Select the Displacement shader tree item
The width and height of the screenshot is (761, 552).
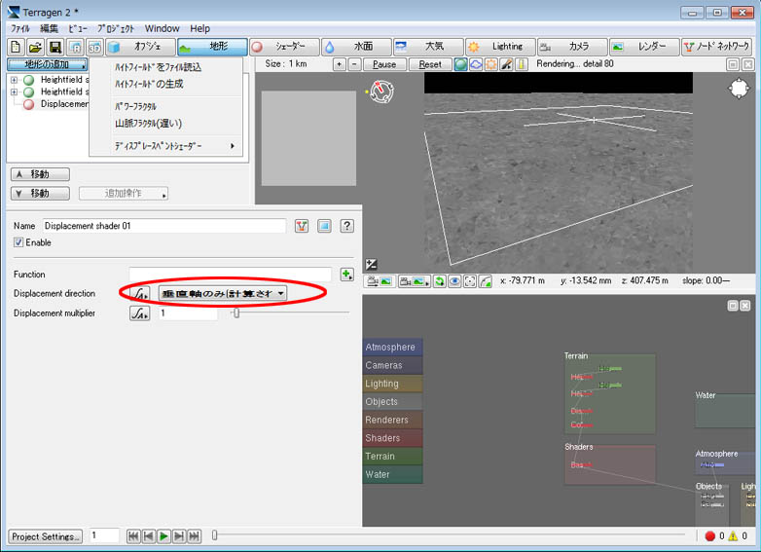pos(64,104)
